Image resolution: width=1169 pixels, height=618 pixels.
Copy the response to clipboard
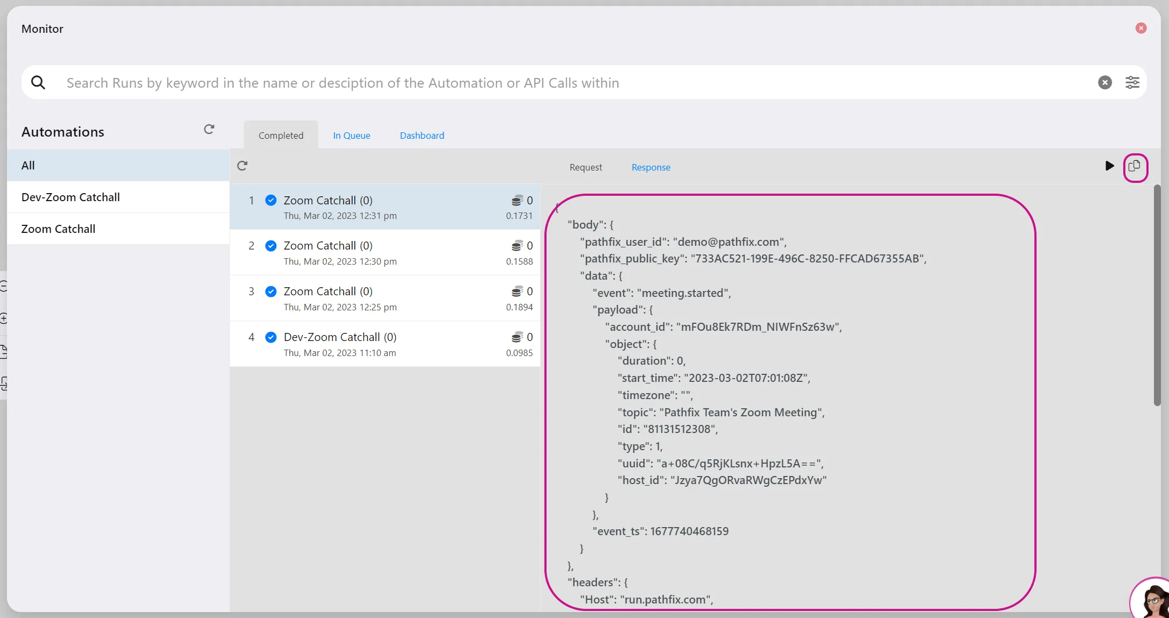pos(1135,166)
